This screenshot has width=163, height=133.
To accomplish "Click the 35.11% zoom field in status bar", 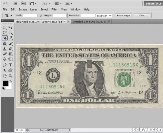I will pyautogui.click(x=20, y=130).
